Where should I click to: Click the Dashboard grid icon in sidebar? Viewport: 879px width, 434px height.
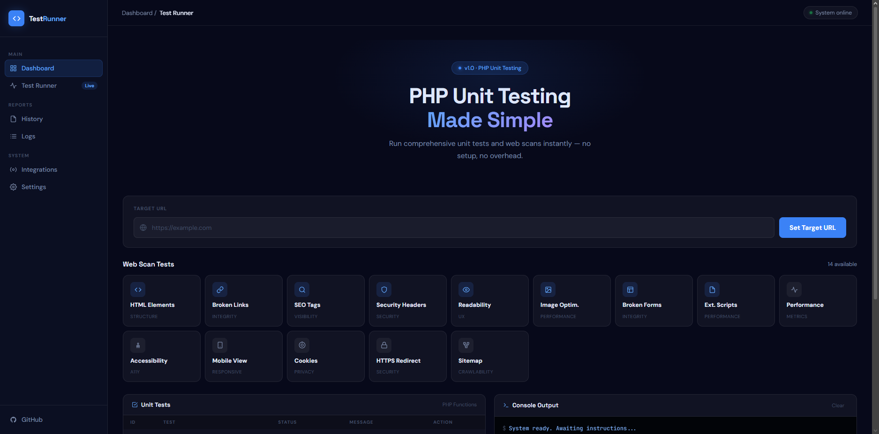13,68
